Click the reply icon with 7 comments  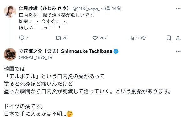click(x=22, y=38)
